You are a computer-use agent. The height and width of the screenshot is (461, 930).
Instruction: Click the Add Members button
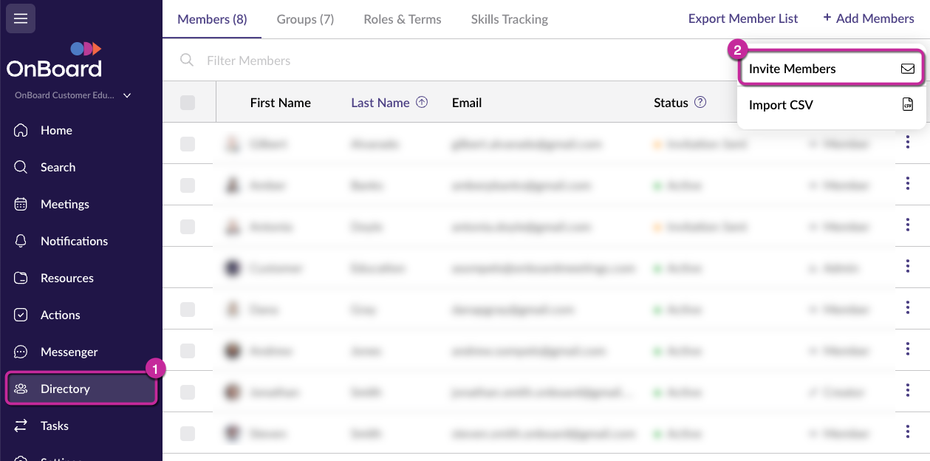868,18
